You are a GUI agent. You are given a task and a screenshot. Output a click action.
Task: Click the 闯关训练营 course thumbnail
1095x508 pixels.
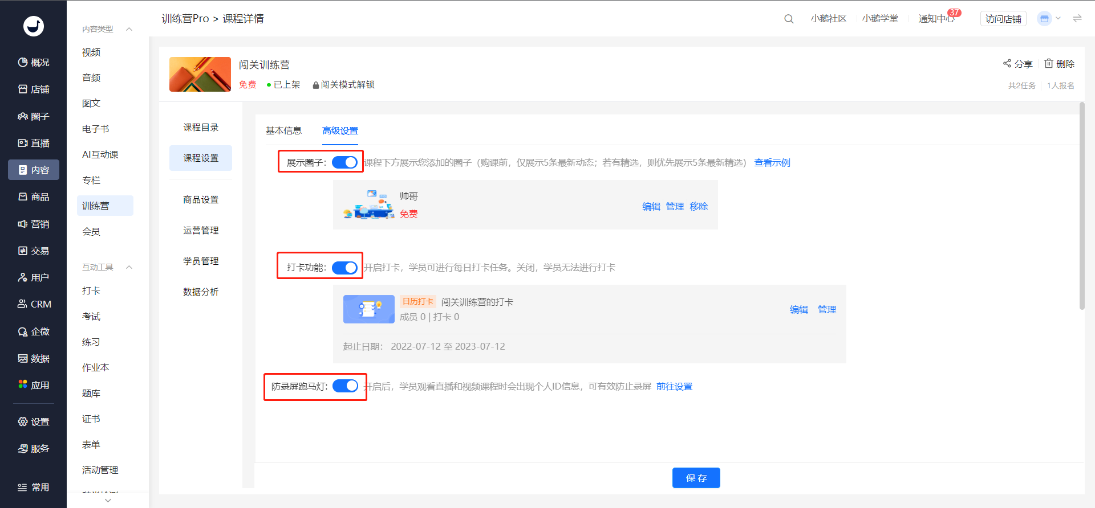point(200,74)
